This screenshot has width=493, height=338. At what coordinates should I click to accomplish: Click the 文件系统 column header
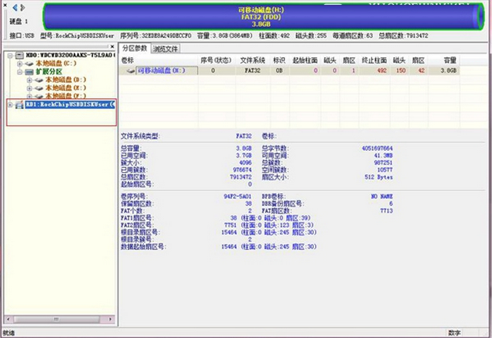(x=251, y=60)
